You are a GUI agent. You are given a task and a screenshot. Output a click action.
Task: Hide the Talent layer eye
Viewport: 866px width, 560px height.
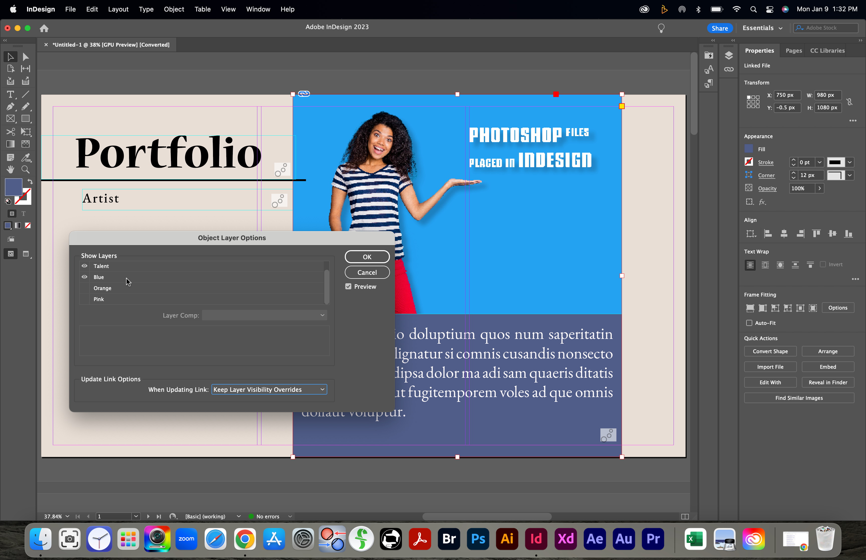click(84, 266)
